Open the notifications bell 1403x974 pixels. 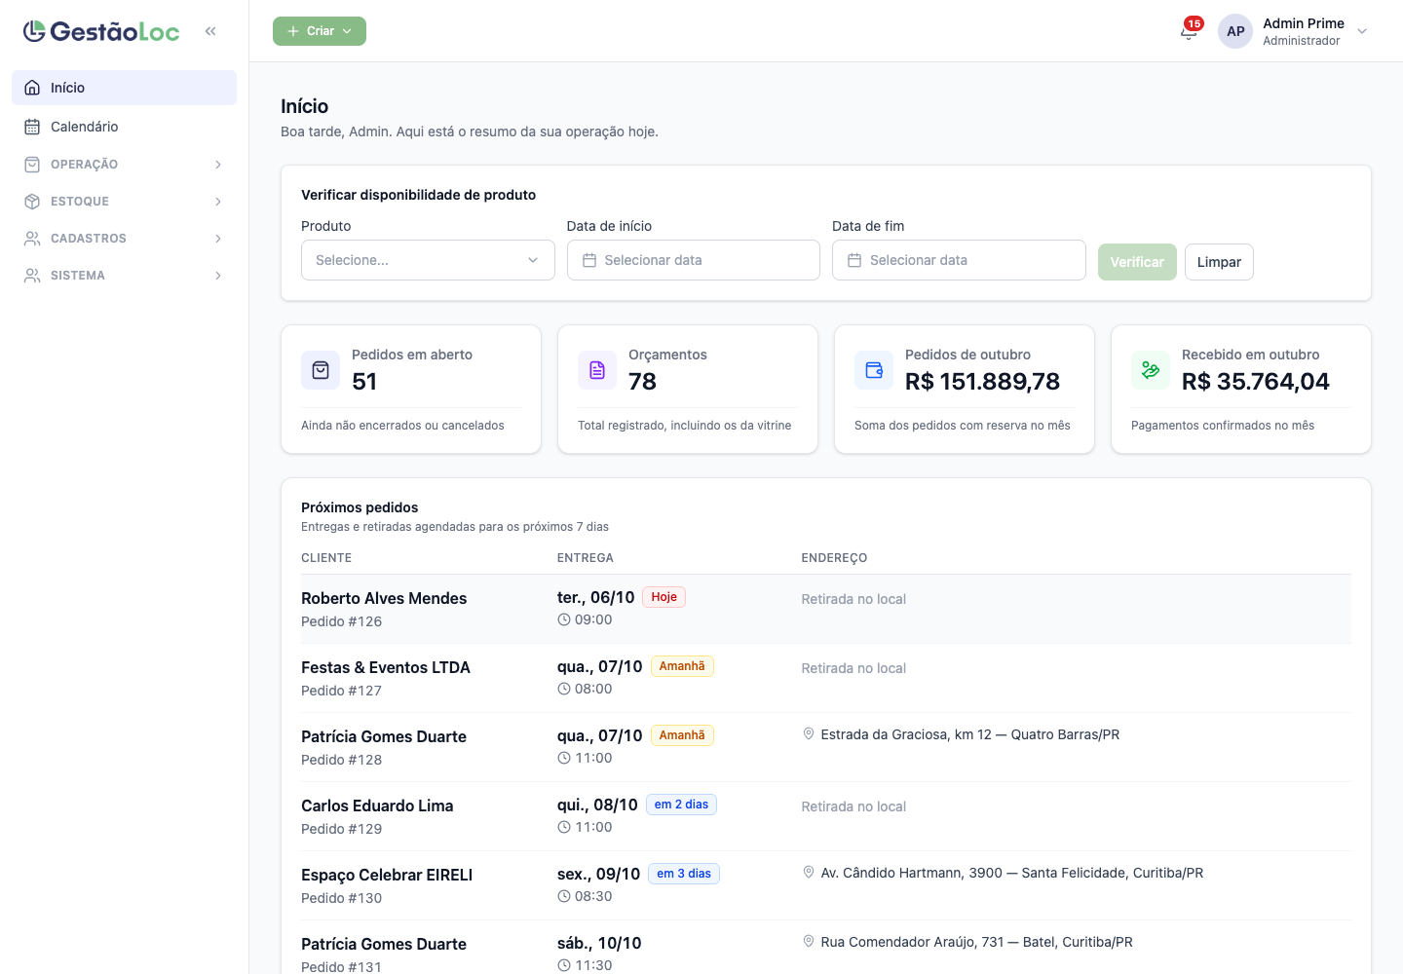pyautogui.click(x=1189, y=31)
